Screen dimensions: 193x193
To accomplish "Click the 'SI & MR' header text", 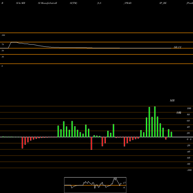I will coord(20,3).
